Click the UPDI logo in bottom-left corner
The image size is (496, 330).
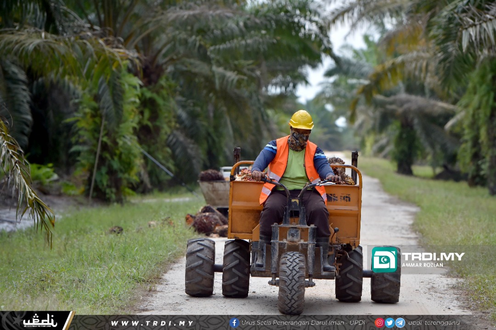click(39, 321)
